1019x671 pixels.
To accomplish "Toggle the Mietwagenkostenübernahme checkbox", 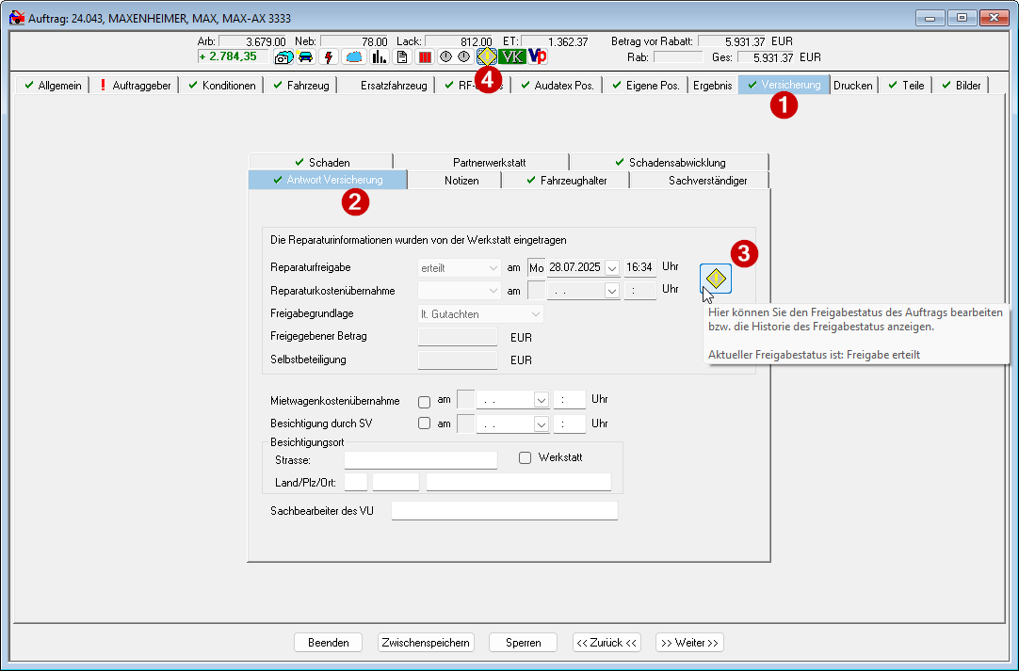I will click(425, 402).
